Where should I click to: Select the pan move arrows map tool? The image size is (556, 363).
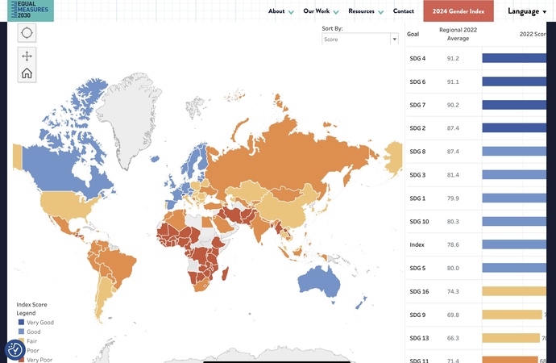pyautogui.click(x=27, y=56)
